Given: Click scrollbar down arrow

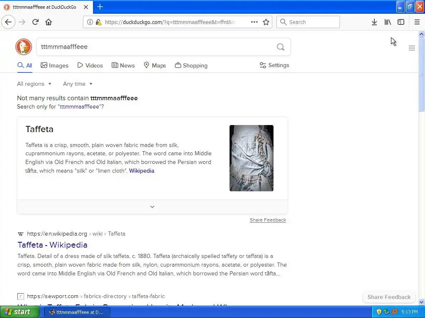Looking at the screenshot, I should [x=421, y=302].
